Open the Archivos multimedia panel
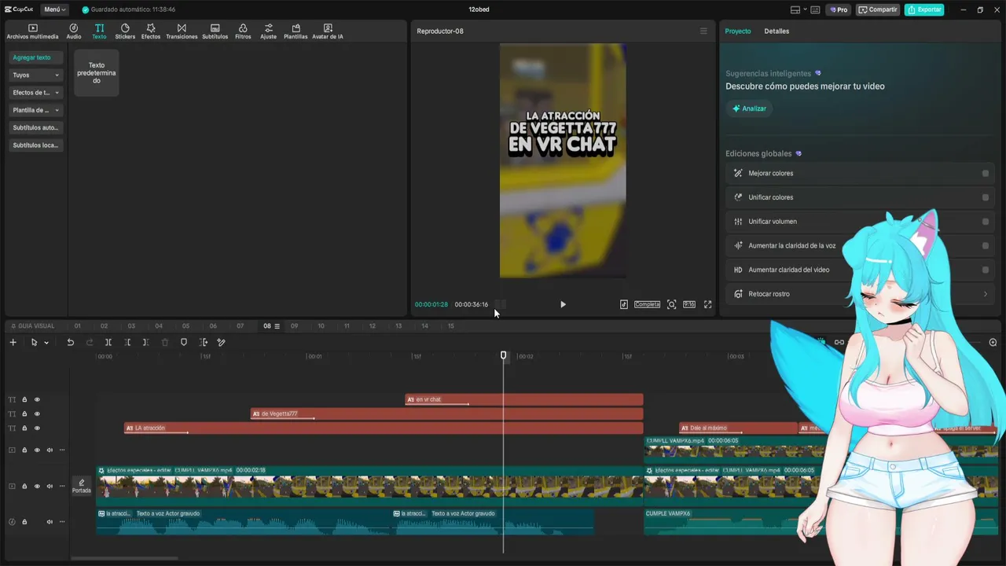The height and width of the screenshot is (566, 1006). 32,31
